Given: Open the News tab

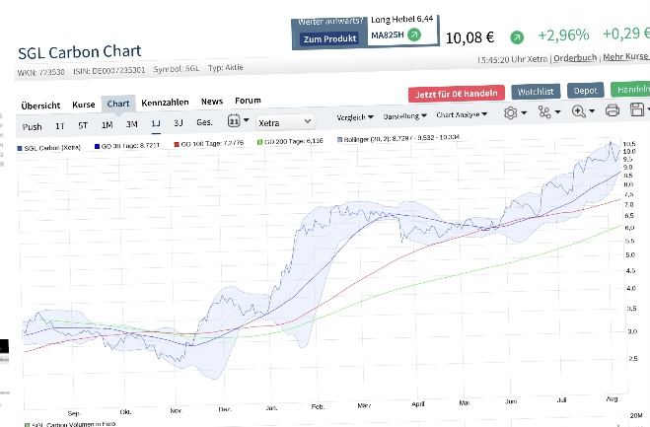Looking at the screenshot, I should tap(211, 102).
